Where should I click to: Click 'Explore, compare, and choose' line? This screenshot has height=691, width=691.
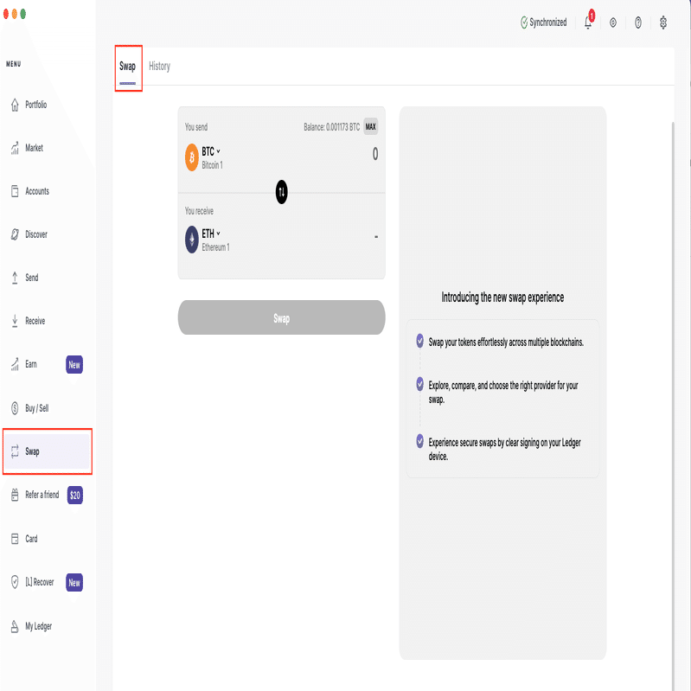(x=503, y=393)
